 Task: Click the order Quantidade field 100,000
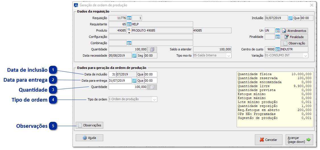[x=128, y=87]
